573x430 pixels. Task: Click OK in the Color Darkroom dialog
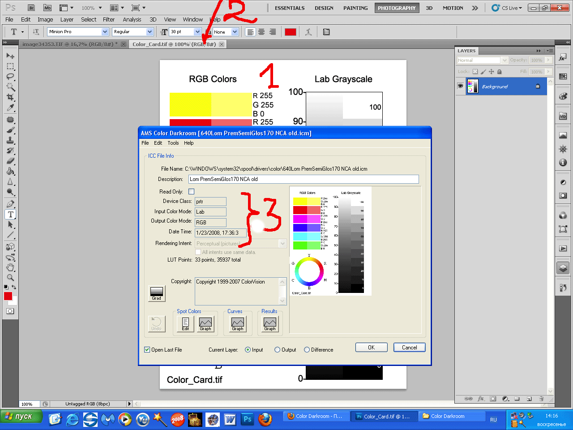pos(371,348)
